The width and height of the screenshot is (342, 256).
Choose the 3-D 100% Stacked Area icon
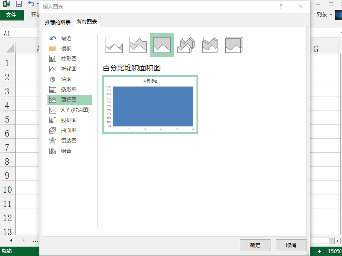click(234, 45)
